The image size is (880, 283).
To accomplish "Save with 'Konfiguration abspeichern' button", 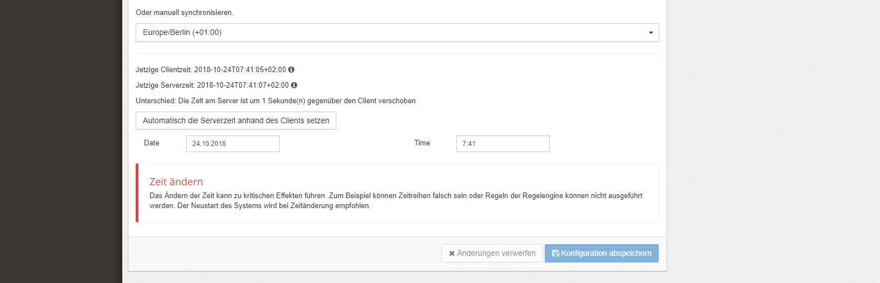I will [601, 253].
